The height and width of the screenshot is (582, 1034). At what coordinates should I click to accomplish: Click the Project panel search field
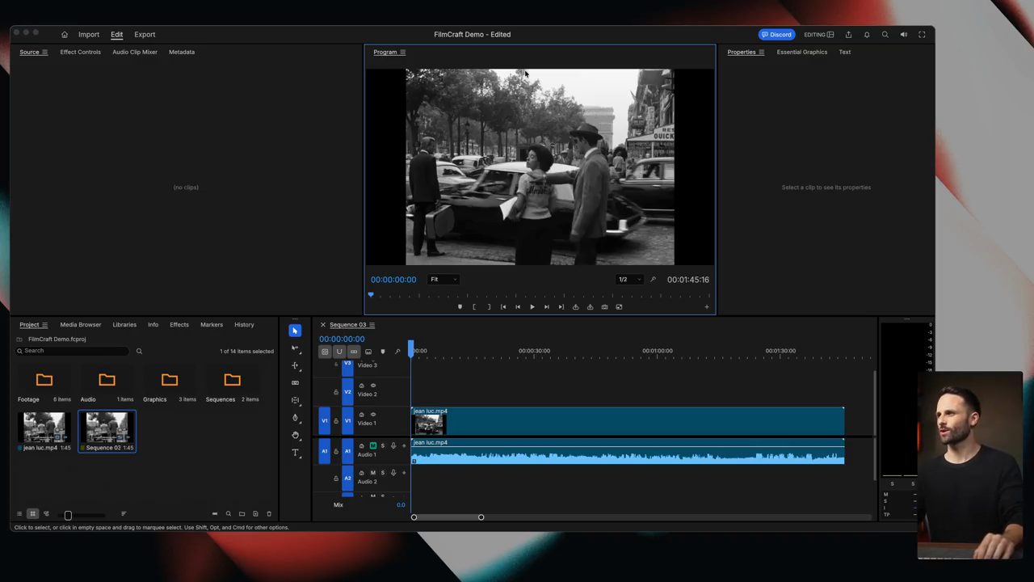pyautogui.click(x=74, y=351)
